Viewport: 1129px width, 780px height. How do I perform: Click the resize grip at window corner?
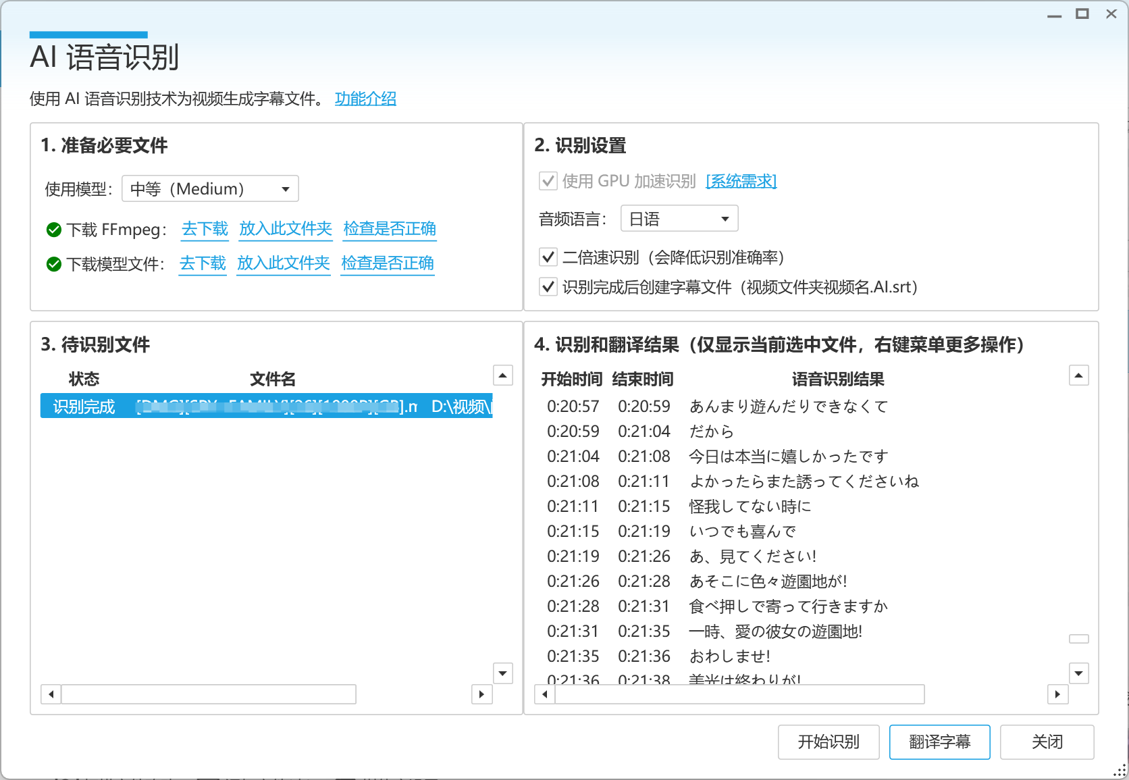click(x=1120, y=771)
